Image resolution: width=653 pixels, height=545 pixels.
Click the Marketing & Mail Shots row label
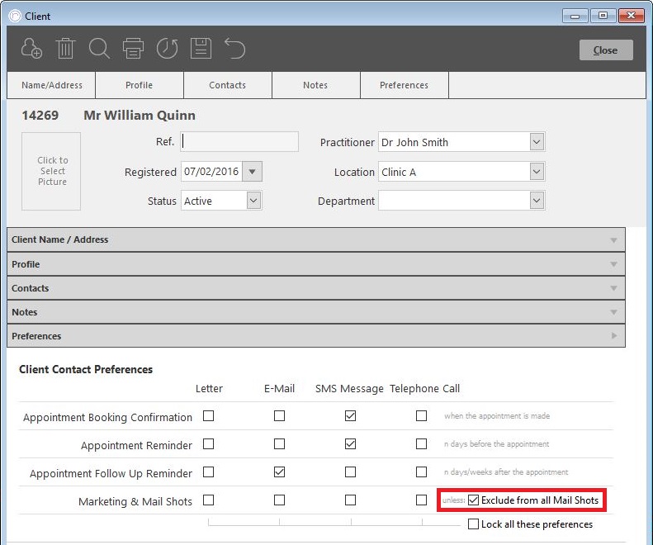pyautogui.click(x=135, y=502)
